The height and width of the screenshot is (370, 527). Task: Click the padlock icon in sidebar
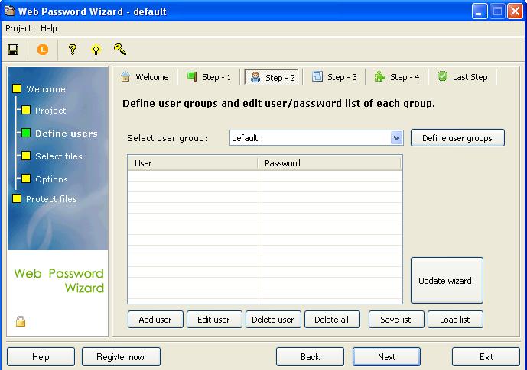coord(21,320)
